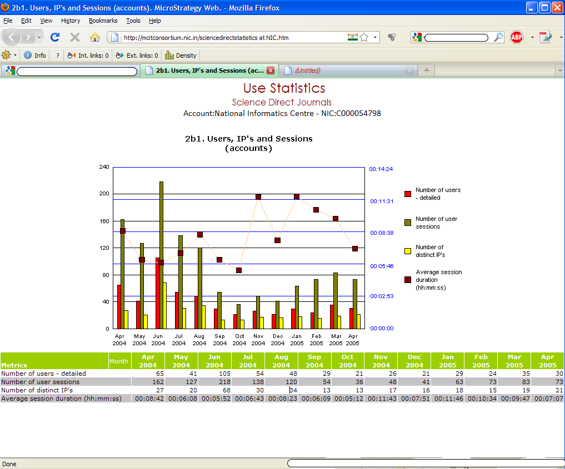This screenshot has width=565, height=469.
Task: Open the History menu
Action: coord(70,21)
